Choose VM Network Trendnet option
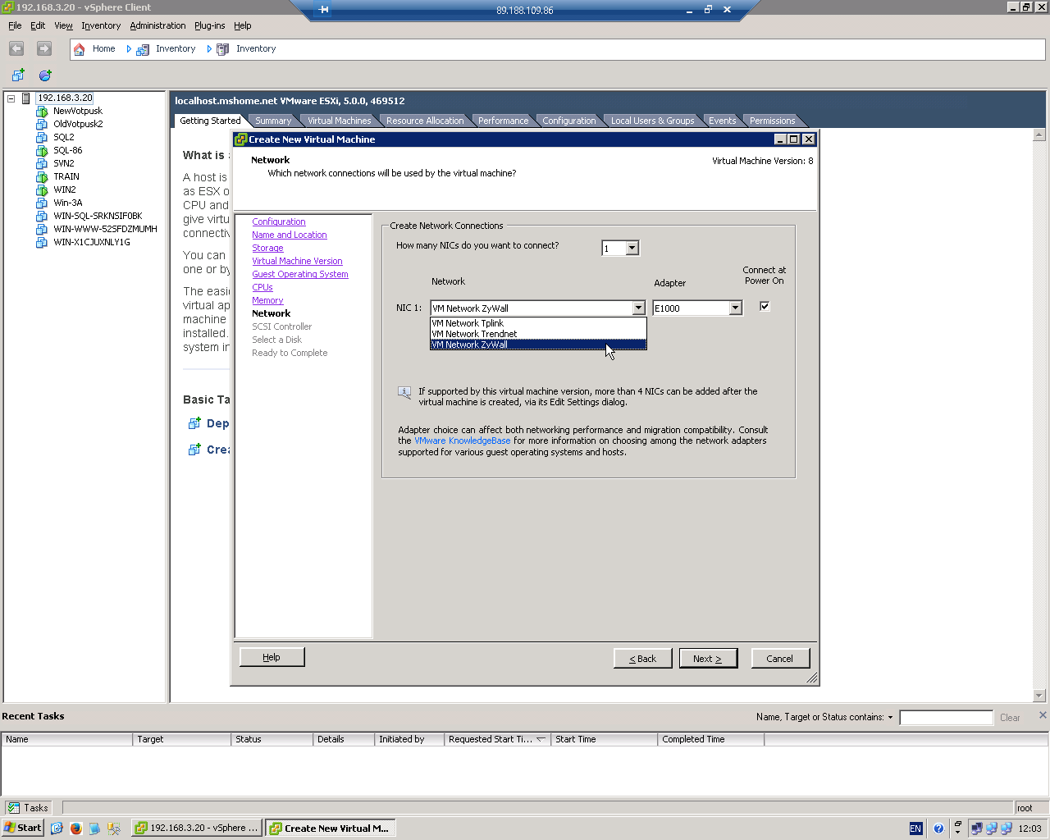Viewport: 1050px width, 840px height. [x=538, y=334]
